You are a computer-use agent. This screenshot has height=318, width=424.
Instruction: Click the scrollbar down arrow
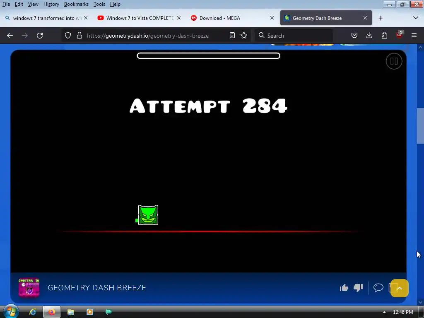click(420, 302)
